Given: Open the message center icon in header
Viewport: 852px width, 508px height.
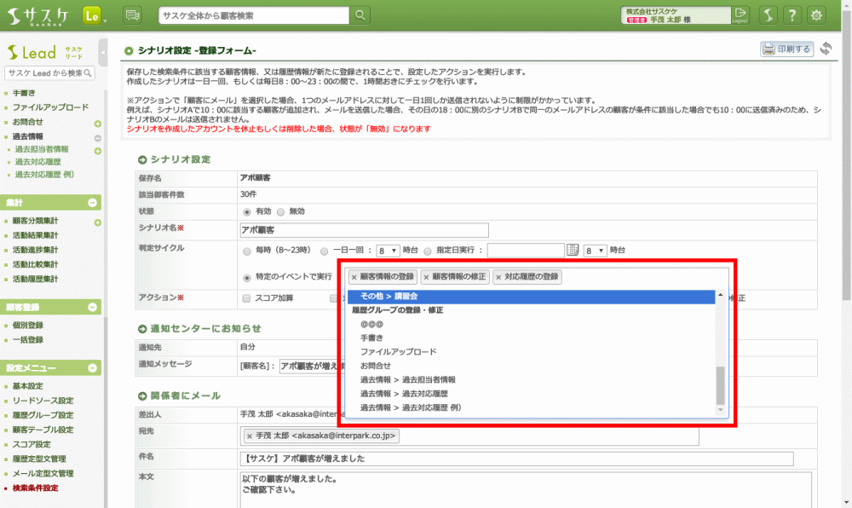Looking at the screenshot, I should [132, 15].
